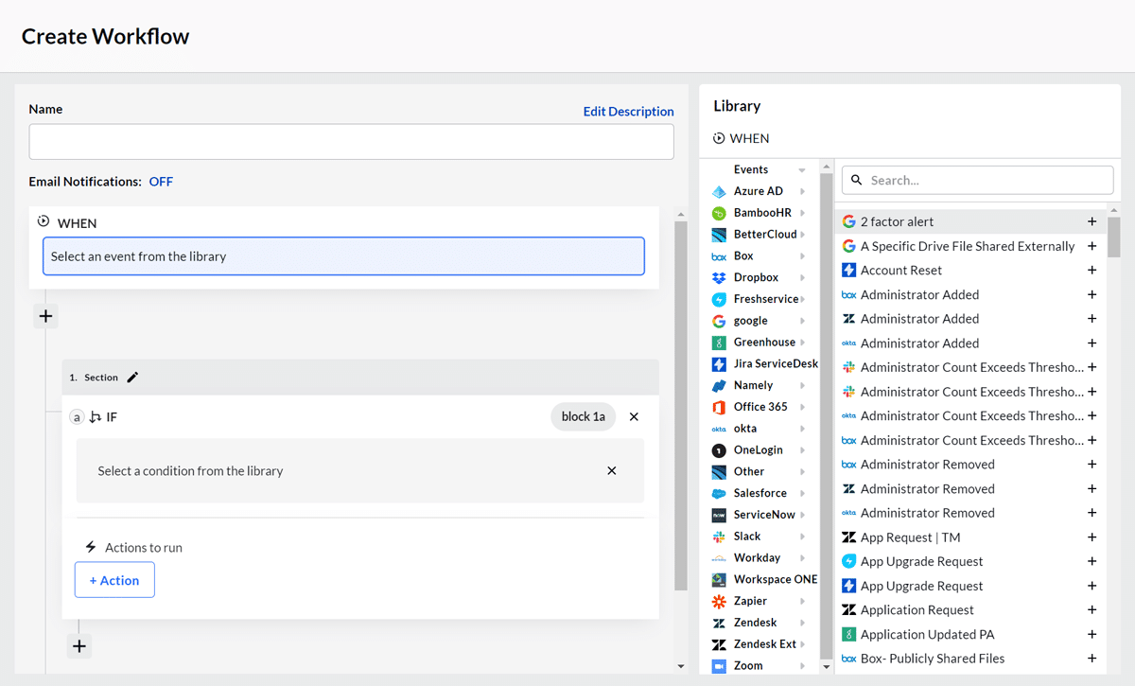Expand the Namely category arrow

(802, 385)
